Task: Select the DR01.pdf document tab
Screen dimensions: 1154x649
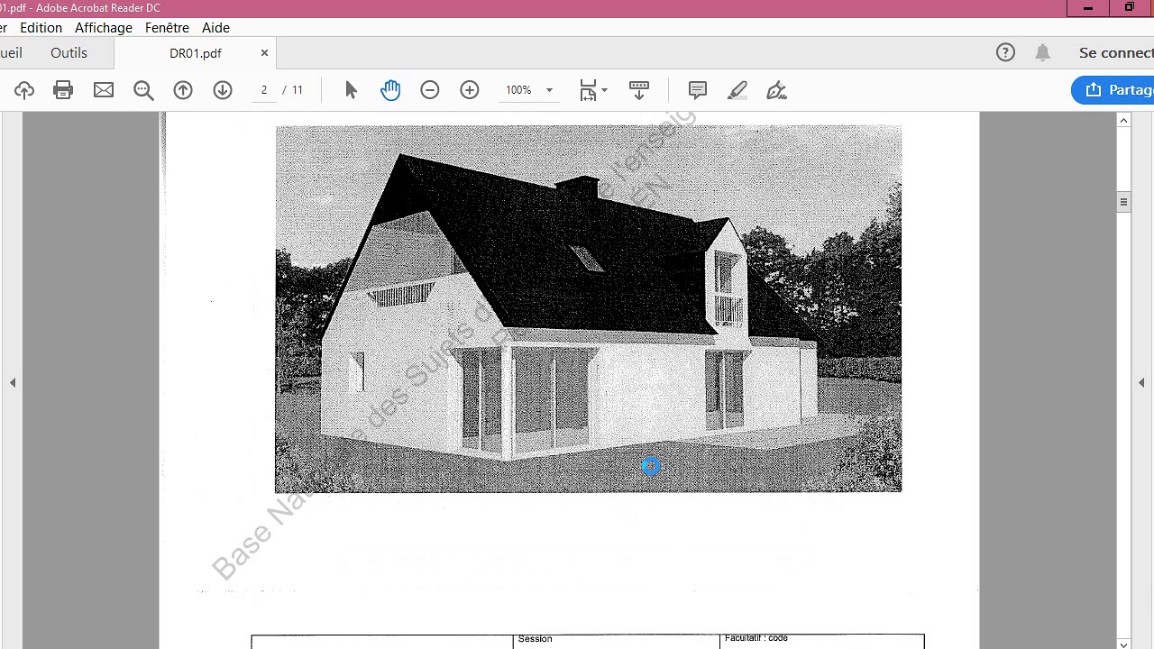Action: point(196,53)
